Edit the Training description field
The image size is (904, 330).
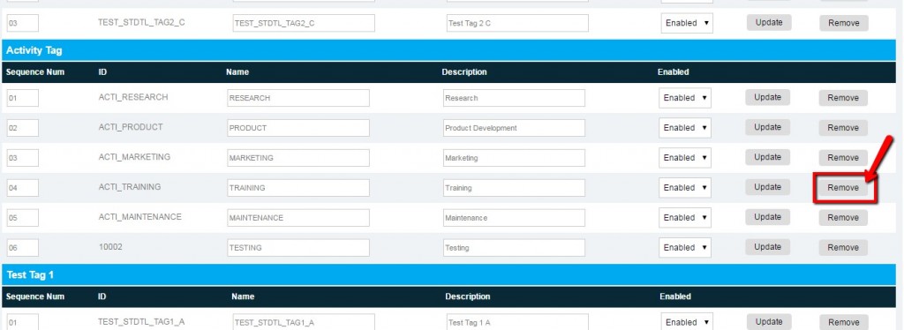point(515,188)
